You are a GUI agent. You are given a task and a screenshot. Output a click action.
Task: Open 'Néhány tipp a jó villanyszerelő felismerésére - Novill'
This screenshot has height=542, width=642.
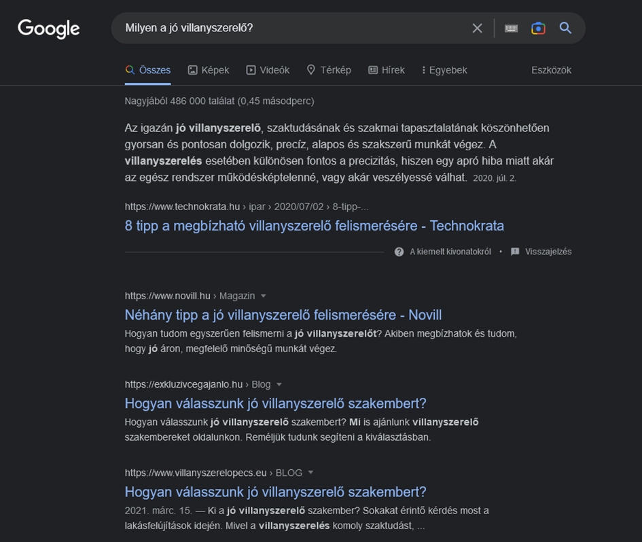(283, 315)
